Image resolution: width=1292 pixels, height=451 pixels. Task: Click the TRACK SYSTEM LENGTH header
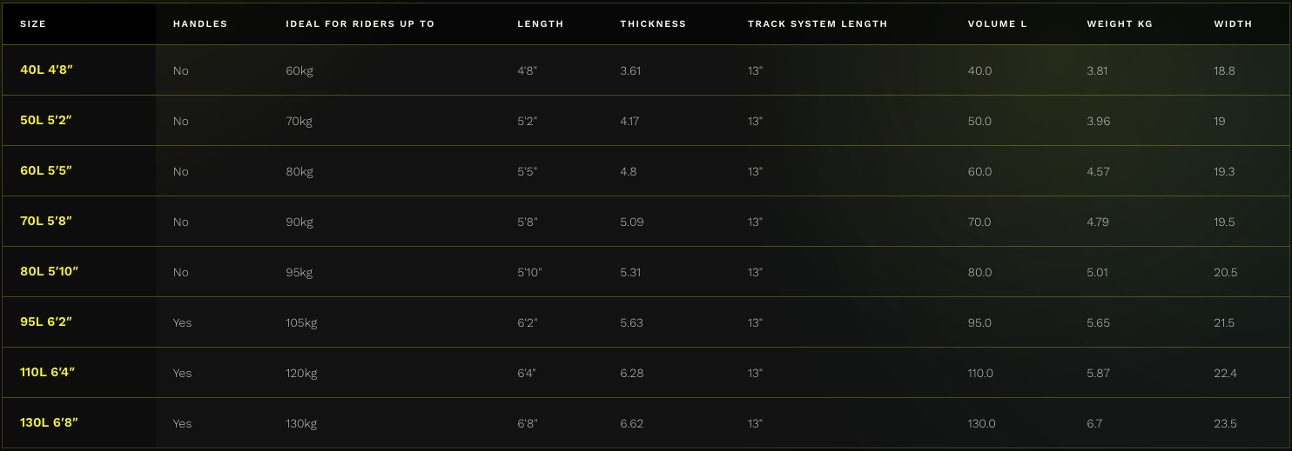818,24
